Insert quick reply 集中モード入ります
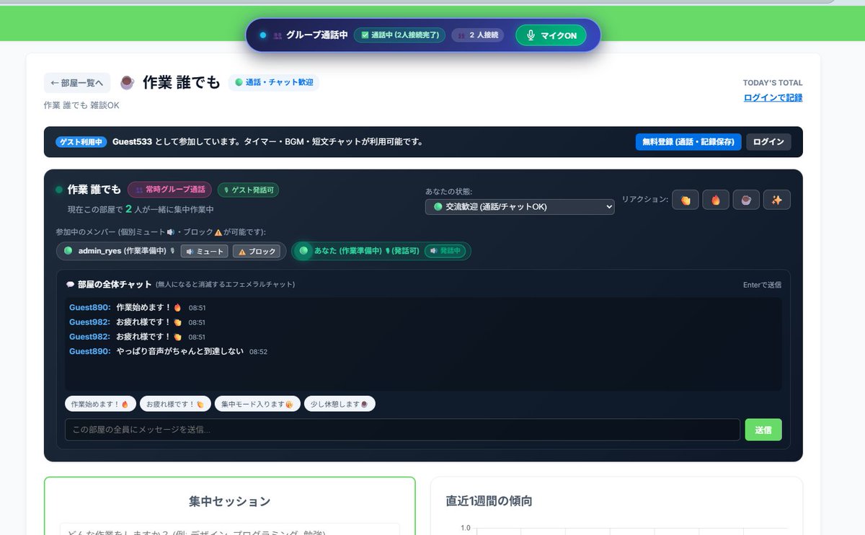 (x=257, y=404)
